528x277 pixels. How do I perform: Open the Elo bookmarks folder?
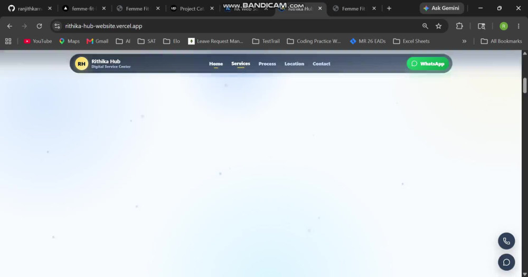(x=172, y=41)
